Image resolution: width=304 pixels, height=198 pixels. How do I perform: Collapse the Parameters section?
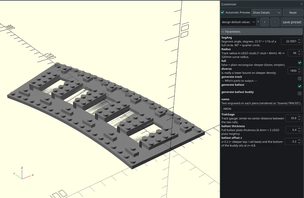pyautogui.click(x=262, y=32)
